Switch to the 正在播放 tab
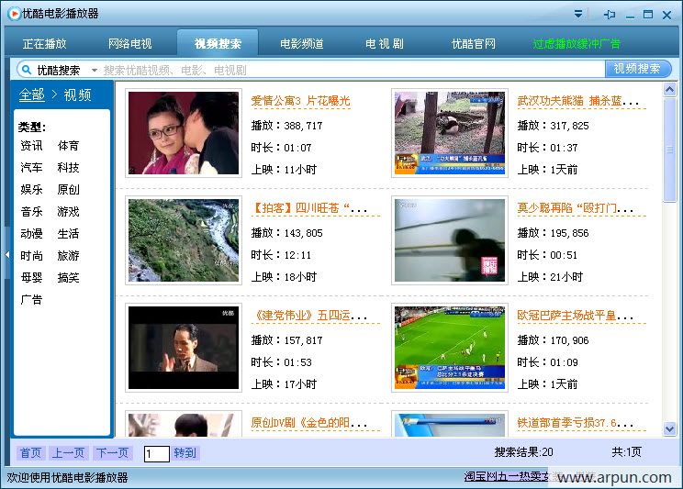This screenshot has width=683, height=489. [45, 44]
